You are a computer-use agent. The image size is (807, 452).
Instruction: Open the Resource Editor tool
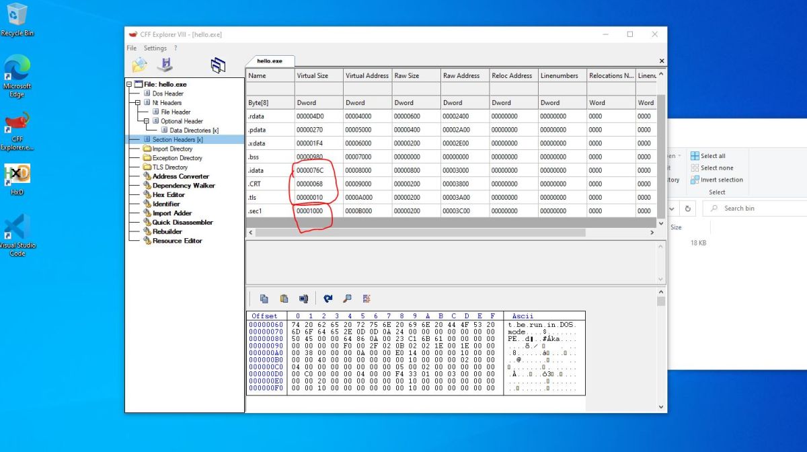pos(177,240)
